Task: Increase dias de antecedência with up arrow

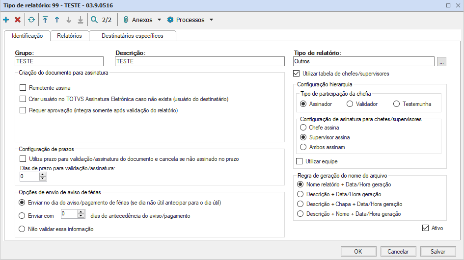Action: [81, 212]
